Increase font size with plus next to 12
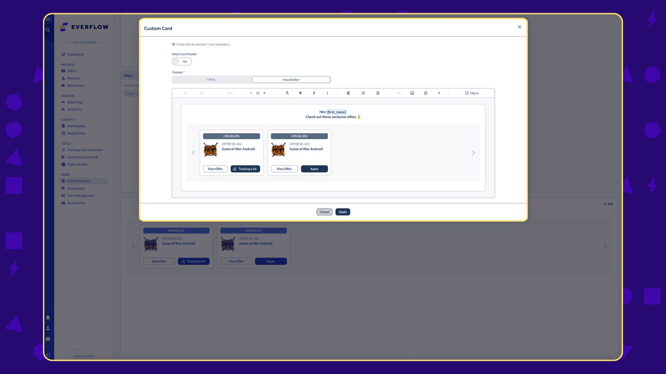The height and width of the screenshot is (374, 666). 264,93
